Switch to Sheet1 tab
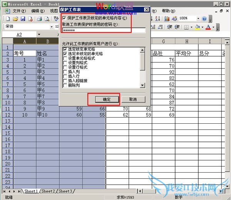This screenshot has width=231, height=200. pyautogui.click(x=31, y=191)
